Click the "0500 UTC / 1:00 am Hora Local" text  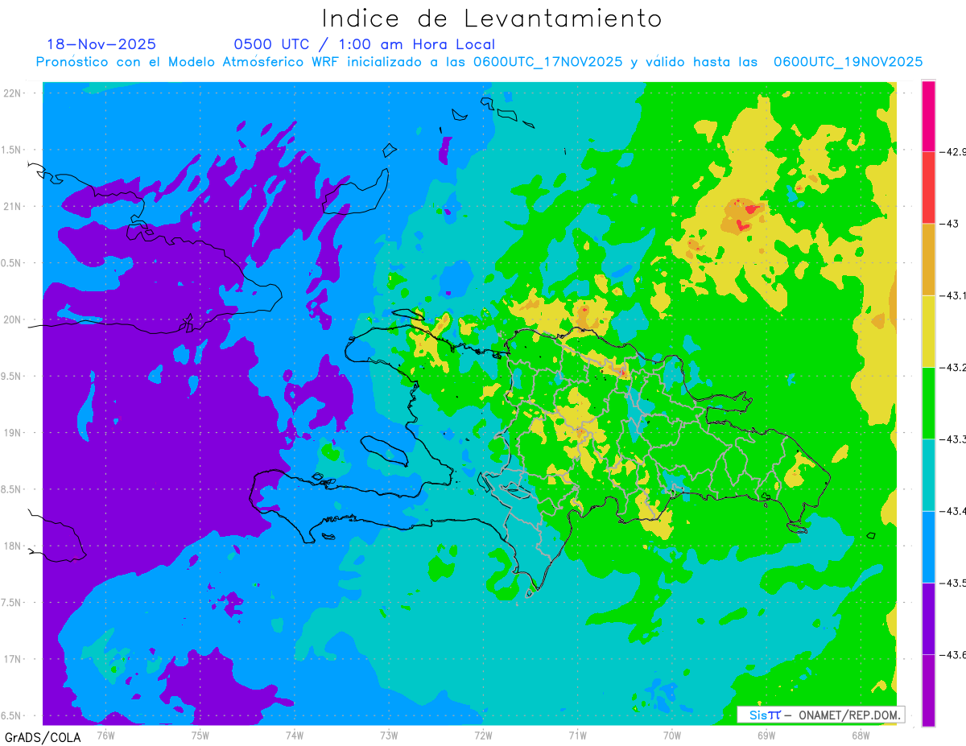click(x=364, y=44)
